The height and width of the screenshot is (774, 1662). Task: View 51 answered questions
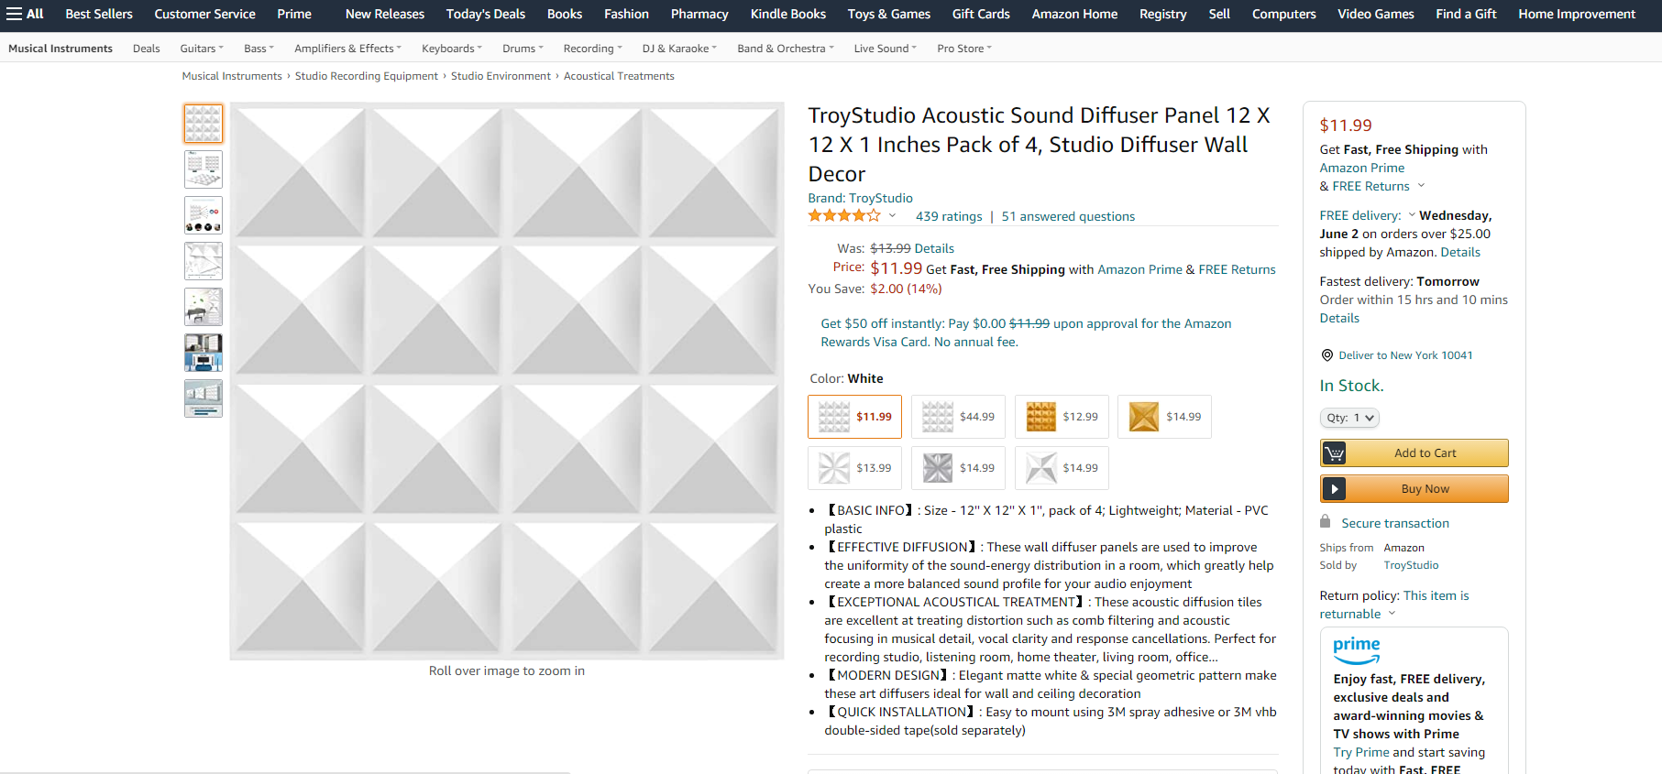[x=1068, y=216]
